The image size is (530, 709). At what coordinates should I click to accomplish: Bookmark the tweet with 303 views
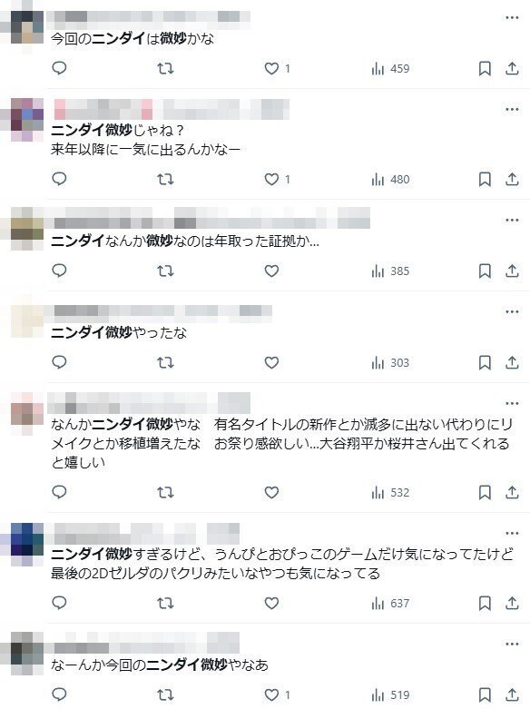click(x=485, y=362)
